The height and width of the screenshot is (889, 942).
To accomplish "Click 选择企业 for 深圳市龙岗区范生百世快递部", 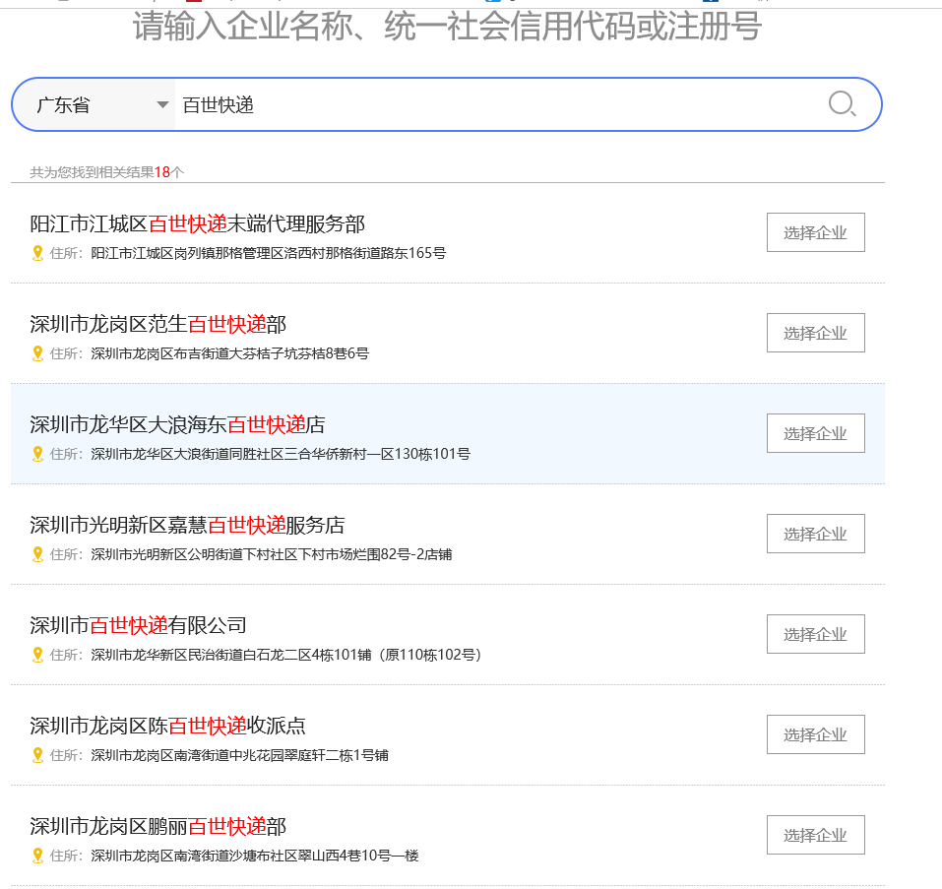I will 815,333.
